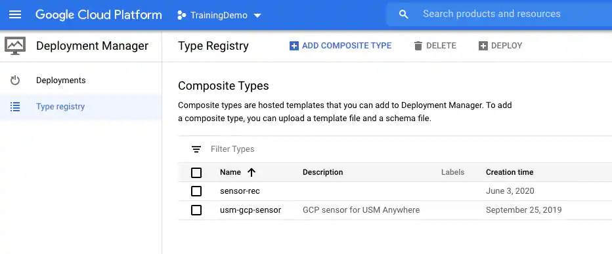Open the hamburger navigation menu
The height and width of the screenshot is (254, 612).
point(15,15)
